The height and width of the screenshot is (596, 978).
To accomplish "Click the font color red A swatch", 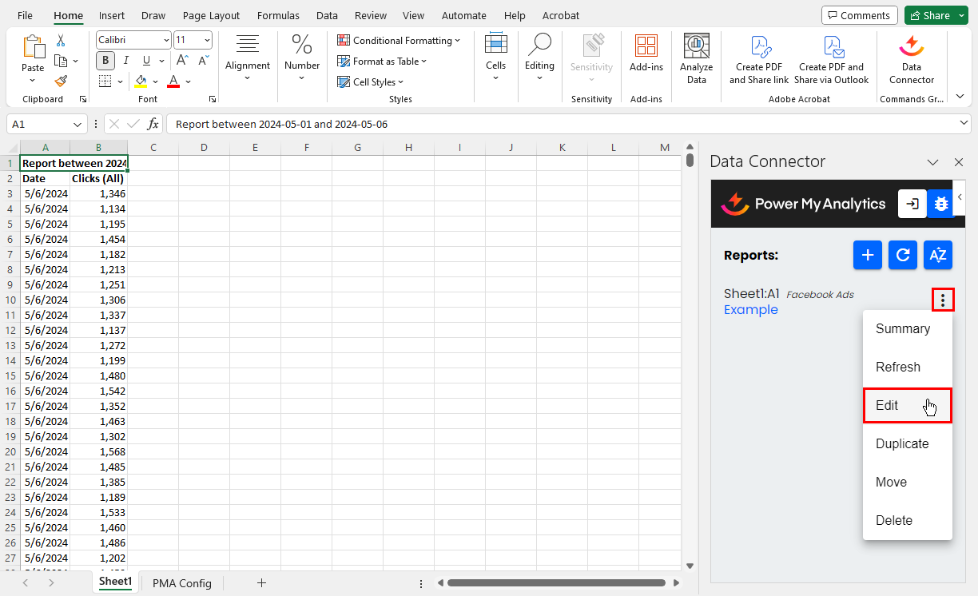I will click(x=173, y=81).
